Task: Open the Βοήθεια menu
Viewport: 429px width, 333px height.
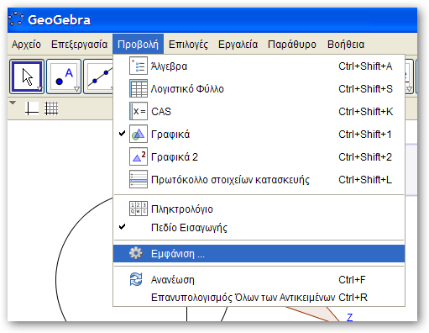Action: (x=346, y=45)
